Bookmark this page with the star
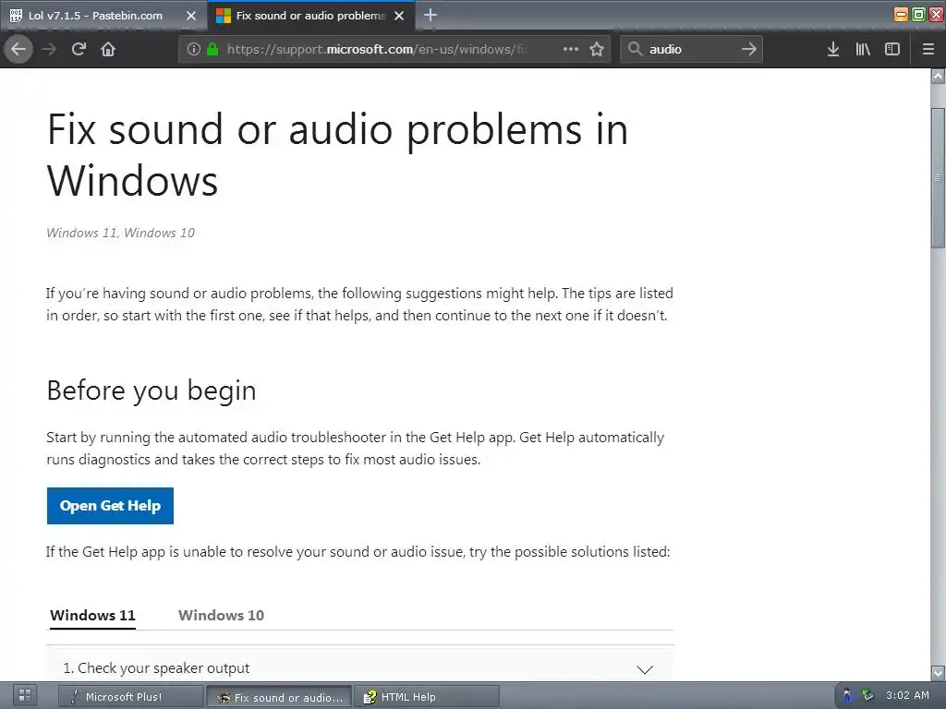 tap(597, 49)
